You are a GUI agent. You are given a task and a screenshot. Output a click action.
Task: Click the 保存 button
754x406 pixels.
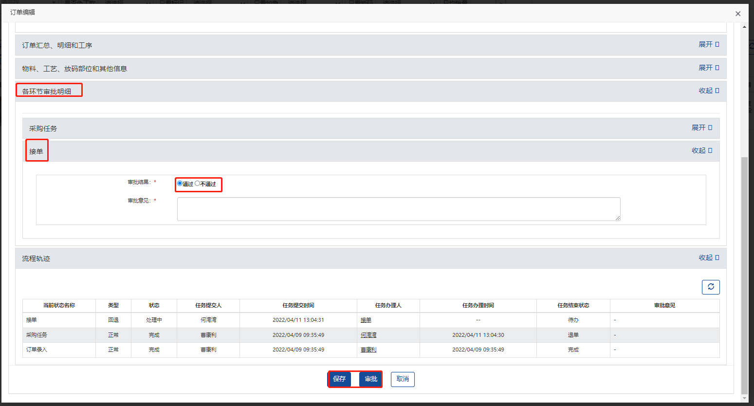point(339,379)
